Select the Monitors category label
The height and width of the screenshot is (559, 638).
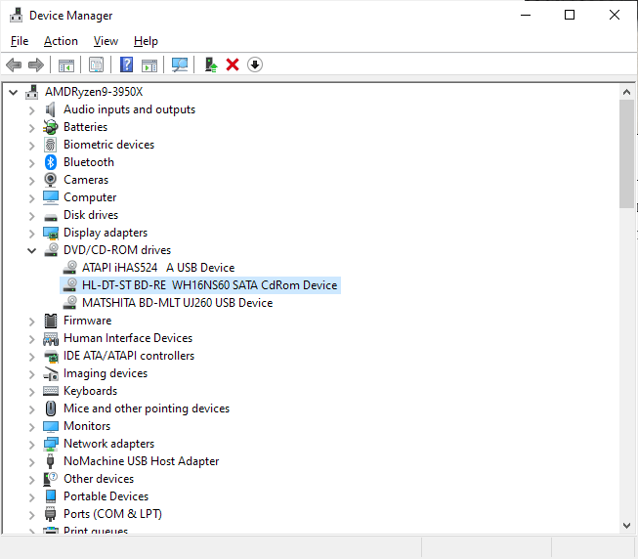[x=87, y=426]
